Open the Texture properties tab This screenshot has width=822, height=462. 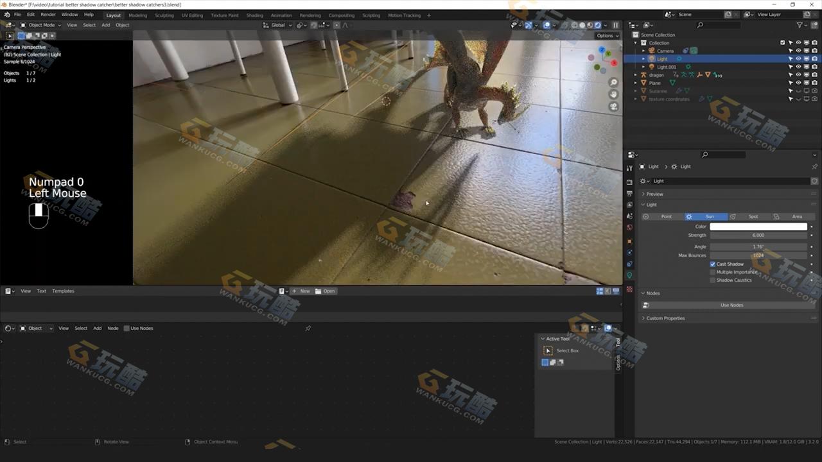(629, 289)
